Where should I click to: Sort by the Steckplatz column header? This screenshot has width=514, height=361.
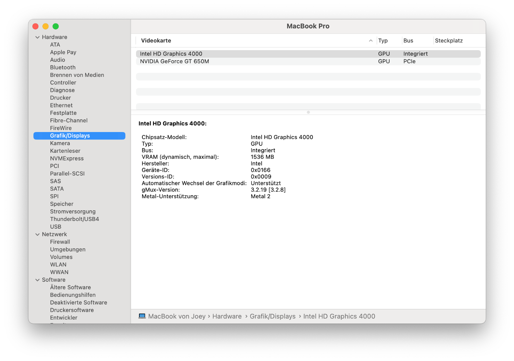click(x=449, y=40)
